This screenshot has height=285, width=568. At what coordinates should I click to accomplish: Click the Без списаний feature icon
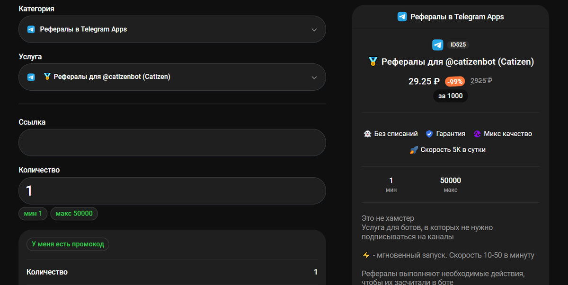point(367,134)
